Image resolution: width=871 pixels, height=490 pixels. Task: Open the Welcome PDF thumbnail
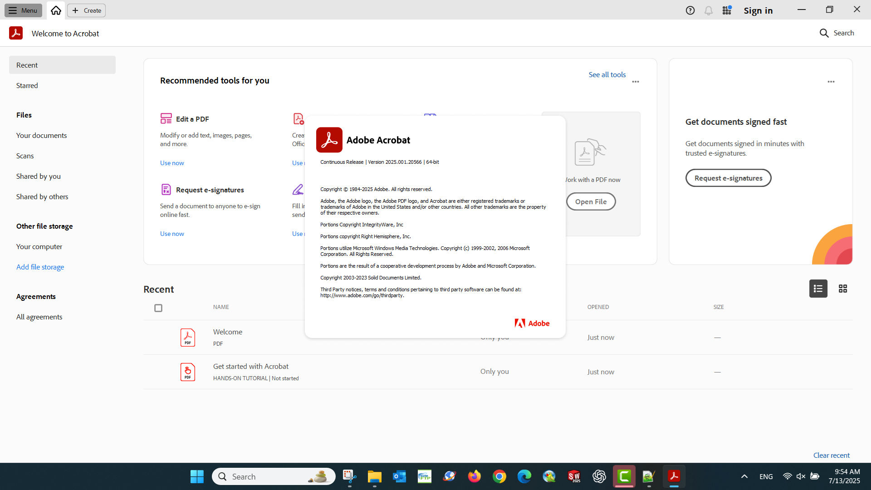point(187,337)
